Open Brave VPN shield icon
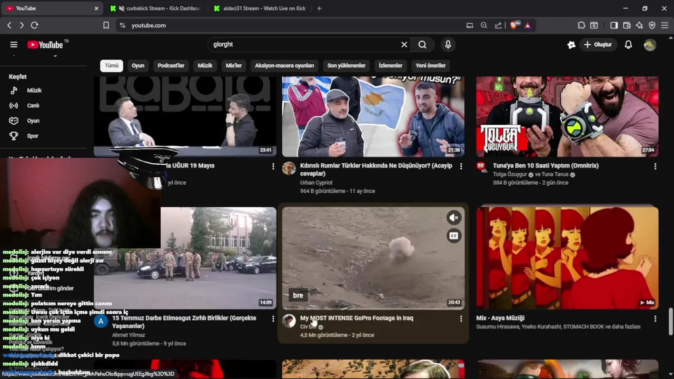 652,25
